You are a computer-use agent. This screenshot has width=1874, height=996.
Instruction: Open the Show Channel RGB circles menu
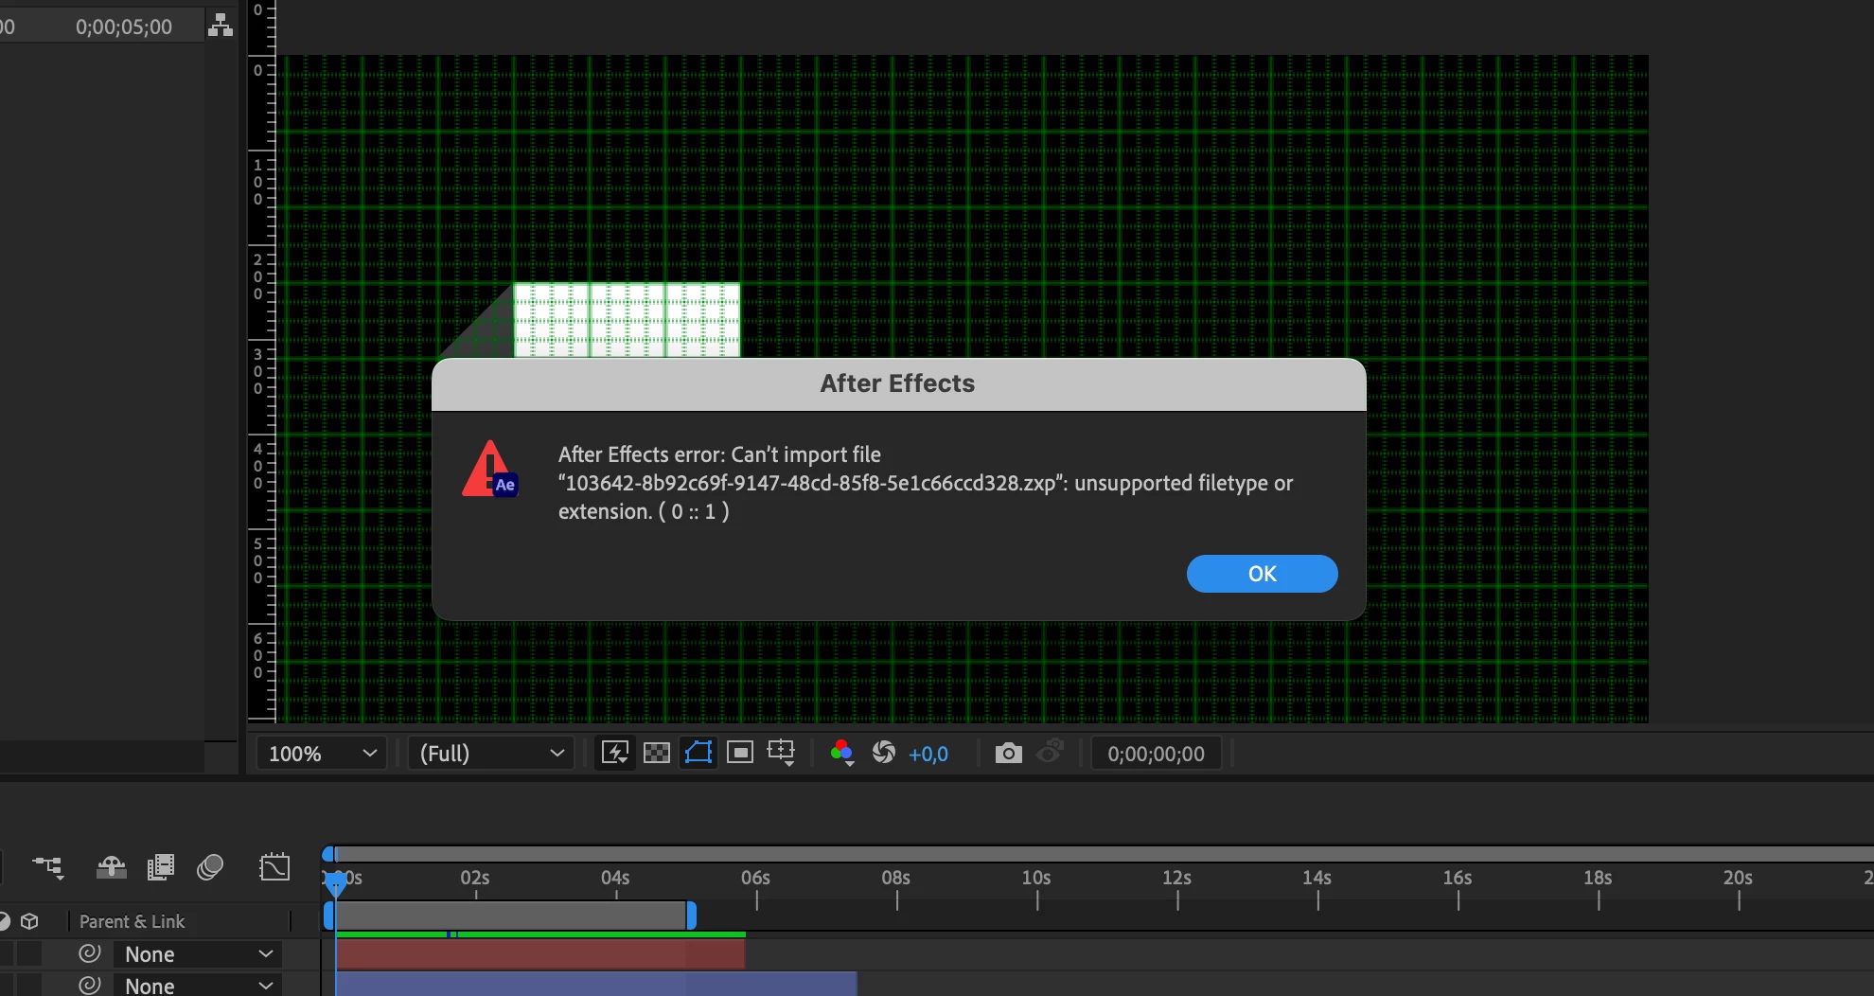point(841,753)
